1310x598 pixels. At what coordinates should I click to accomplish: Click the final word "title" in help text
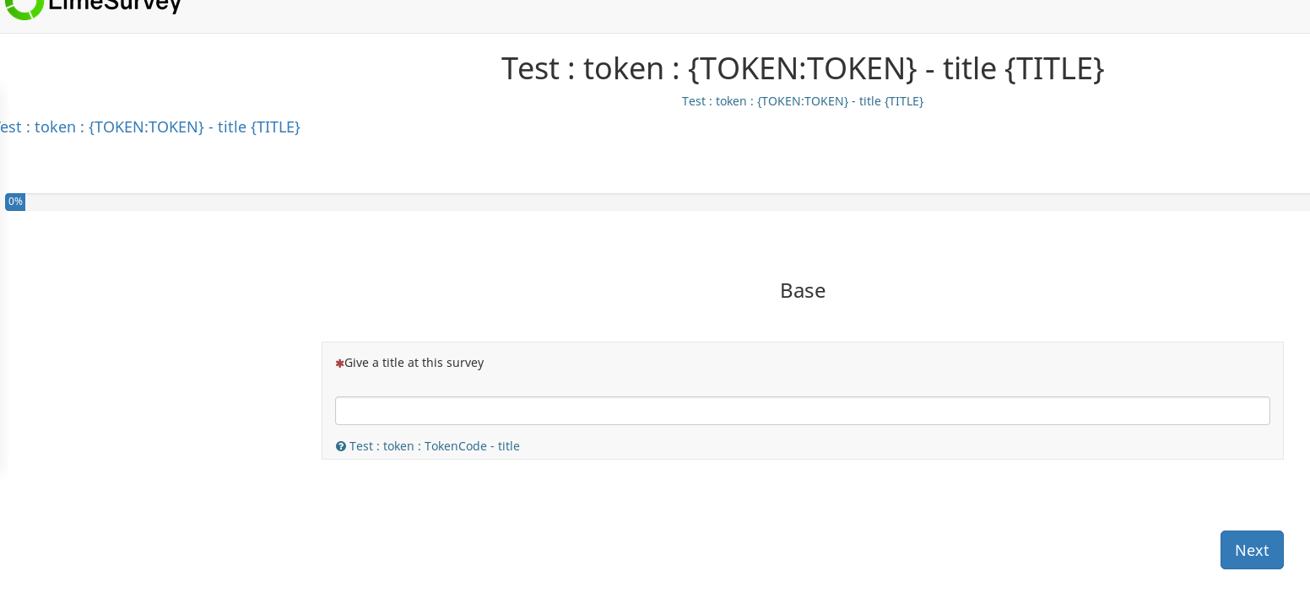click(509, 446)
